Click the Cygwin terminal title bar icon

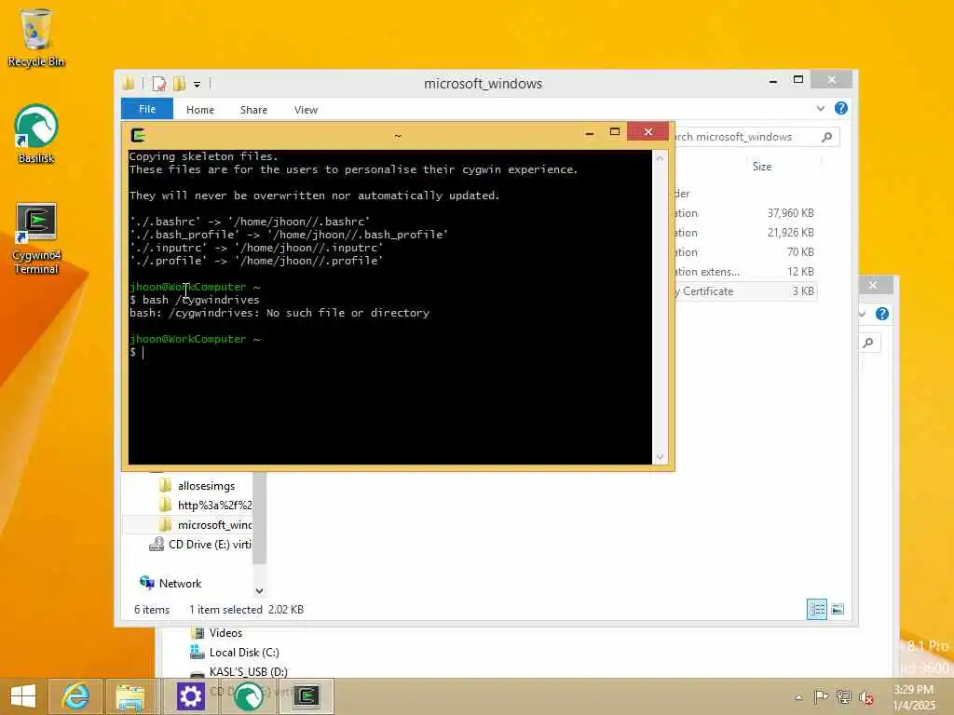[138, 135]
